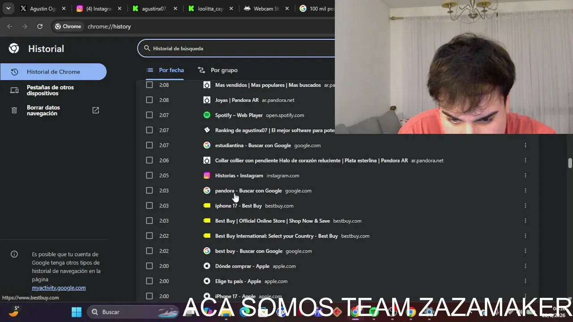This screenshot has width=573, height=322.
Task: Click the Windows taskbar Buscar search box
Action: click(x=132, y=312)
